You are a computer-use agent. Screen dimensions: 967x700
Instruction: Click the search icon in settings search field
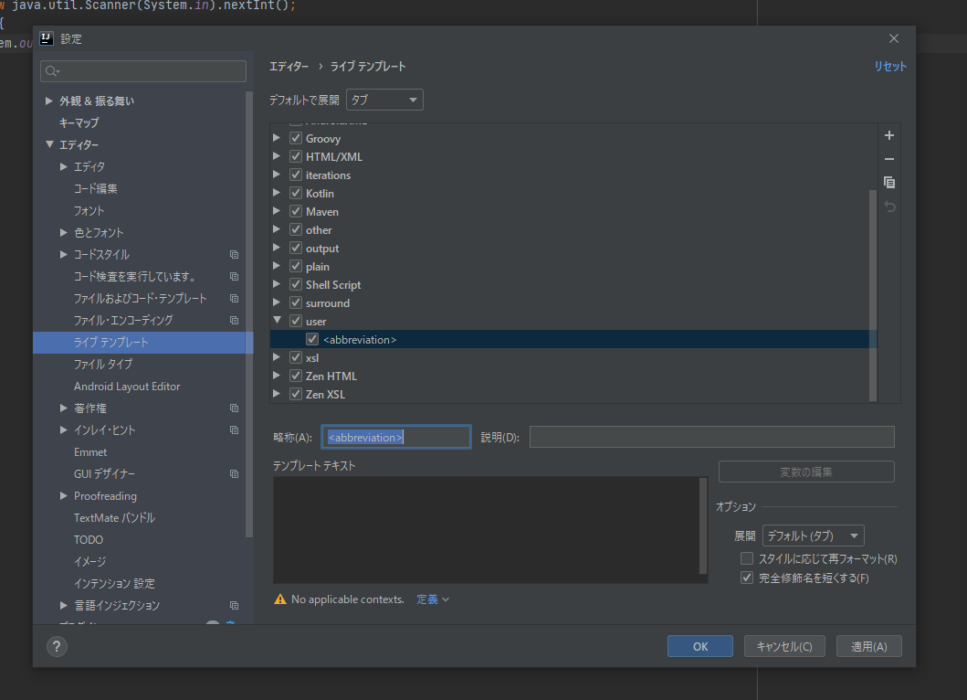(52, 71)
